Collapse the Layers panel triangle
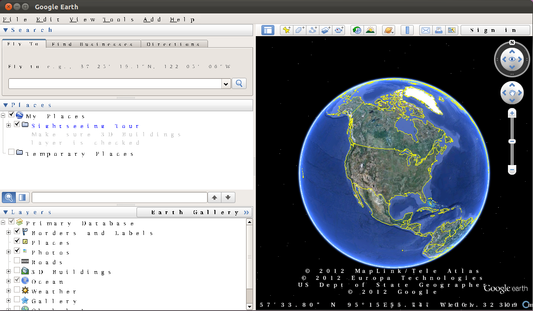 pyautogui.click(x=6, y=212)
